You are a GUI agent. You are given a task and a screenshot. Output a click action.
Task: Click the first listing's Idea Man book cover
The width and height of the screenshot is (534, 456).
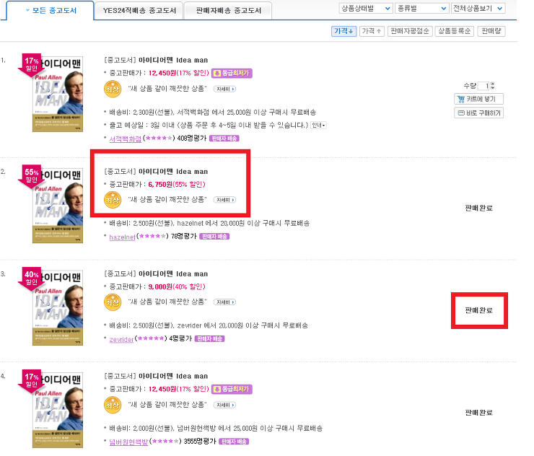click(58, 94)
